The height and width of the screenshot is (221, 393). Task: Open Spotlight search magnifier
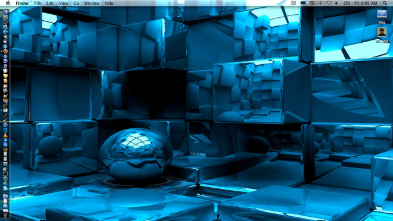point(385,3)
